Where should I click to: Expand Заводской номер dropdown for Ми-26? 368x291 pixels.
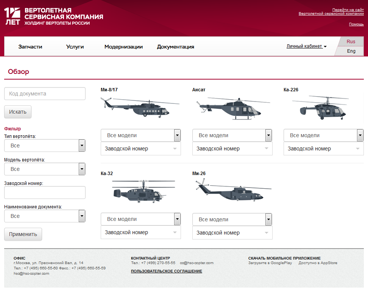coord(232,233)
